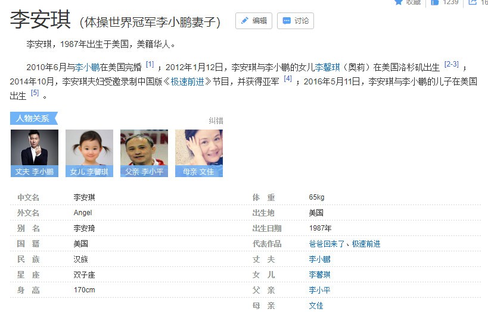Click 文佳 link in the 母亲 row
Image resolution: width=488 pixels, height=312 pixels.
(316, 305)
